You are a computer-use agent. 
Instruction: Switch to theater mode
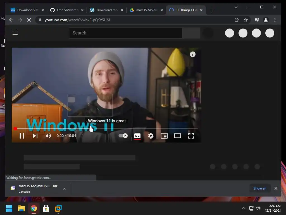(177, 136)
